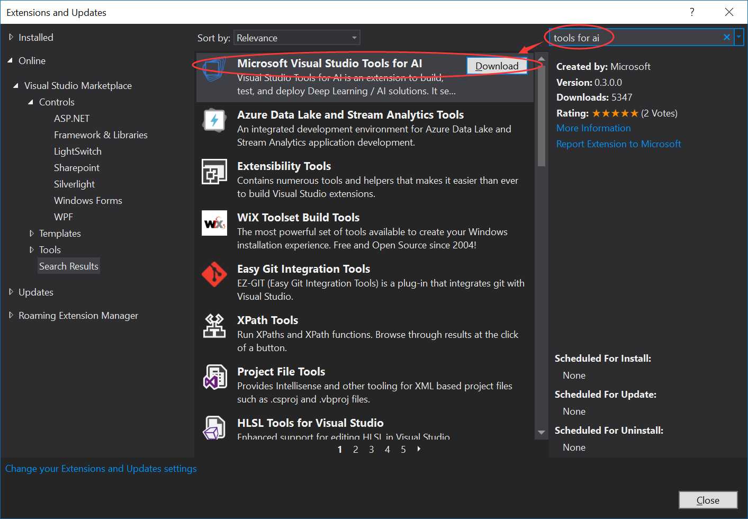
Task: Click scrollbar down arrow in results
Action: click(541, 432)
